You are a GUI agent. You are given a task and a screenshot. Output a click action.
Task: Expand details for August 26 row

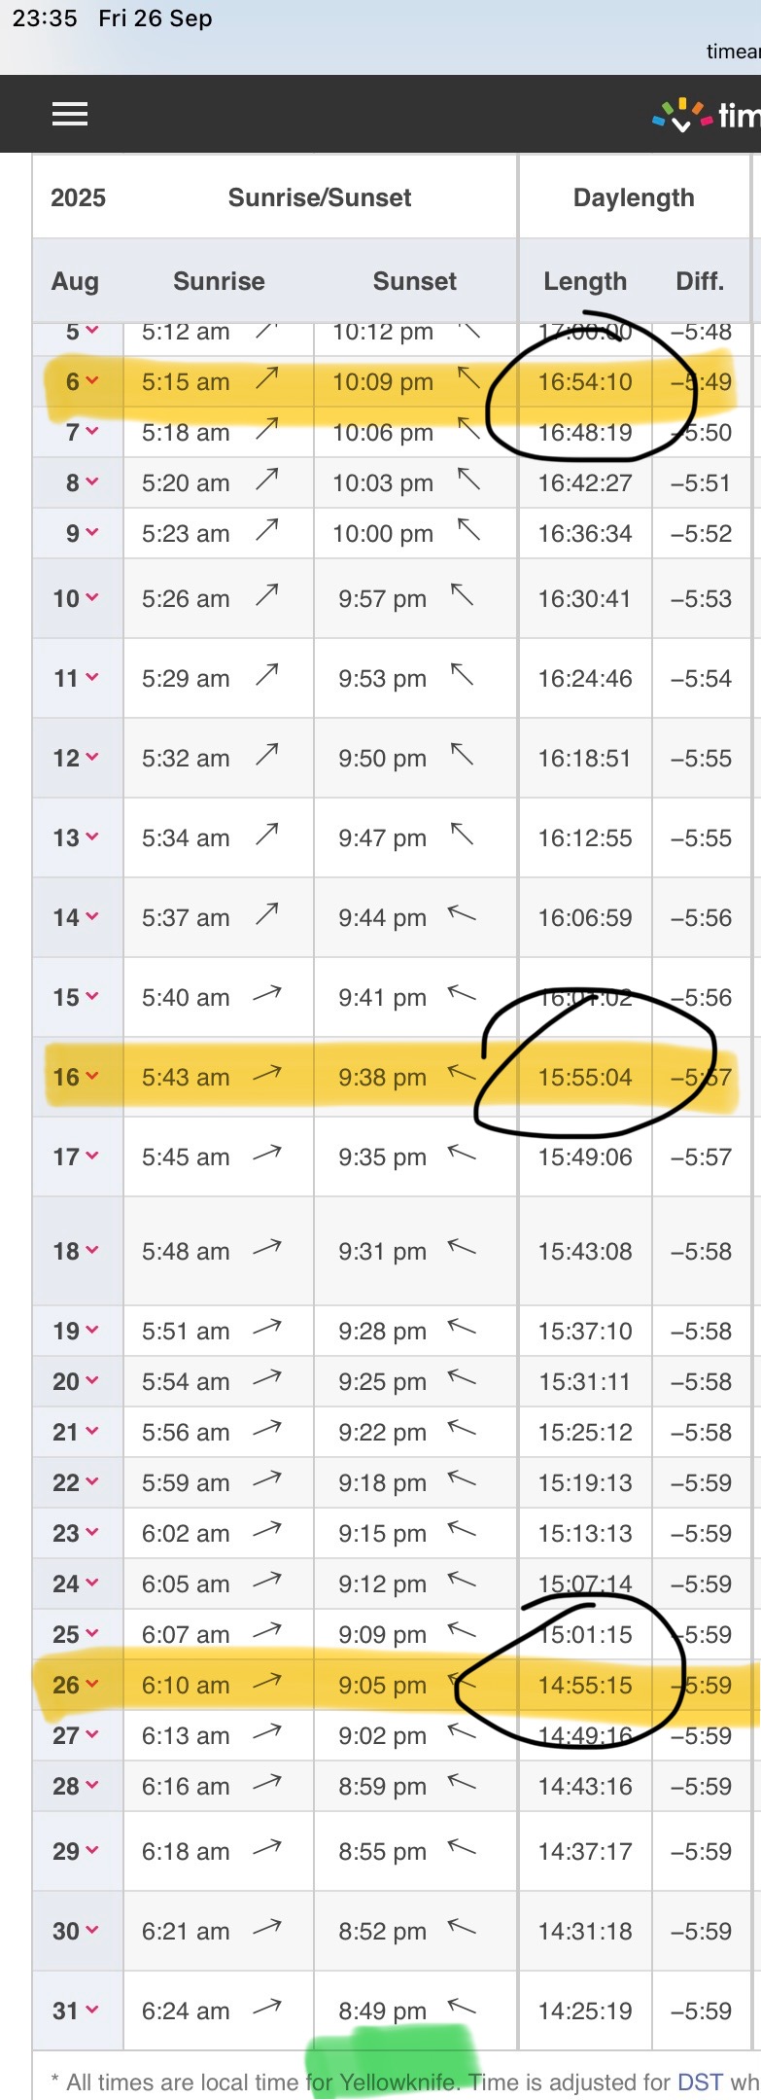pyautogui.click(x=92, y=1684)
